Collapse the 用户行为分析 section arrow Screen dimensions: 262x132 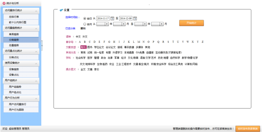click(36, 98)
